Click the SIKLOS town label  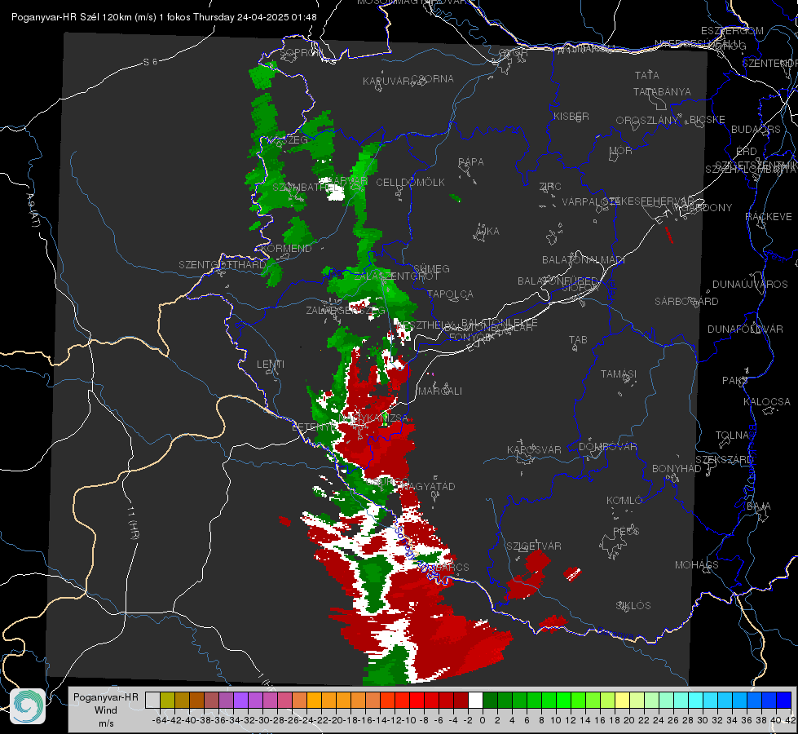pyautogui.click(x=633, y=606)
